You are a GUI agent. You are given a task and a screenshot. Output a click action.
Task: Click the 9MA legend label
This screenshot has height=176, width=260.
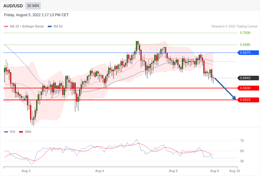click(28, 132)
